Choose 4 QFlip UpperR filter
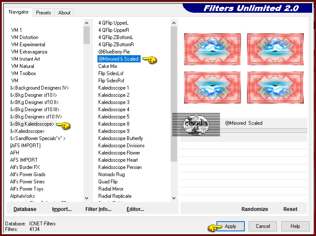The width and height of the screenshot is (316, 236). pyautogui.click(x=114, y=30)
